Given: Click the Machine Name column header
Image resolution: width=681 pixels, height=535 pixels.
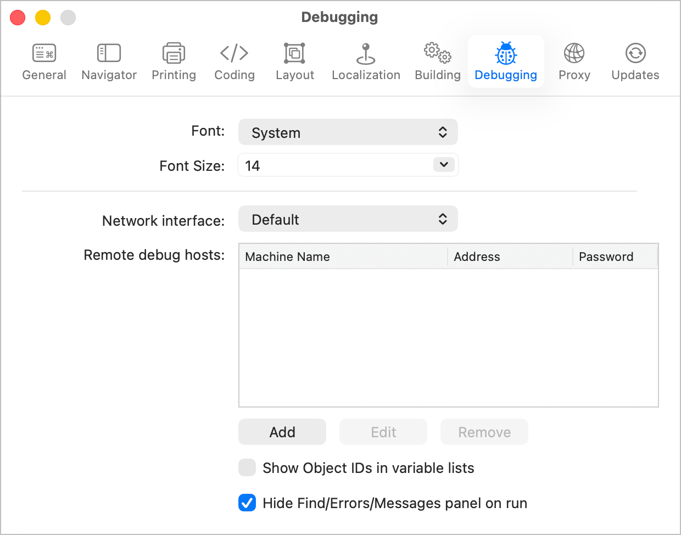Looking at the screenshot, I should tap(288, 257).
